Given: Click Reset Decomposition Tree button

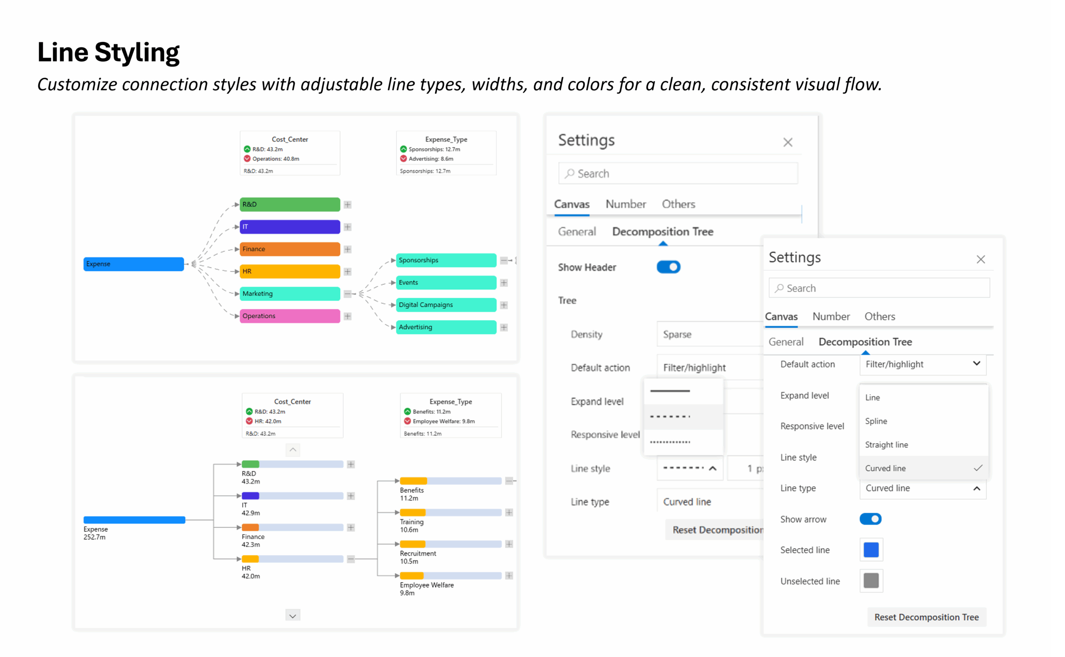Looking at the screenshot, I should (x=926, y=617).
